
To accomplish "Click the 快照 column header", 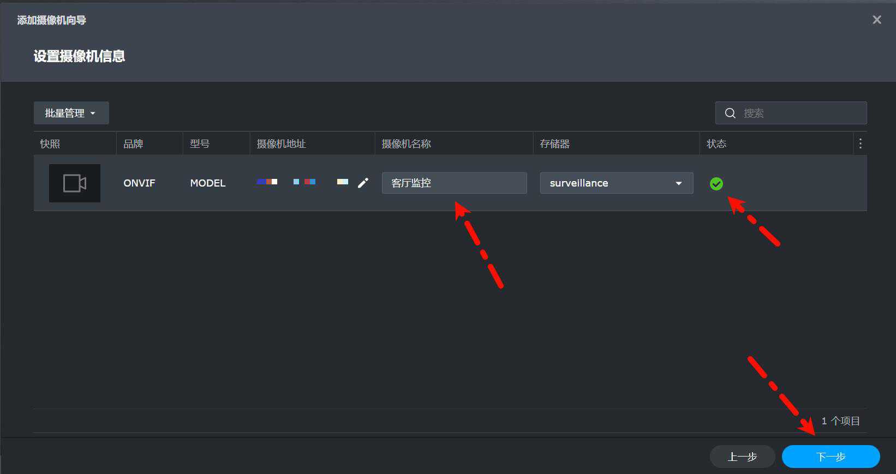I will 50,144.
